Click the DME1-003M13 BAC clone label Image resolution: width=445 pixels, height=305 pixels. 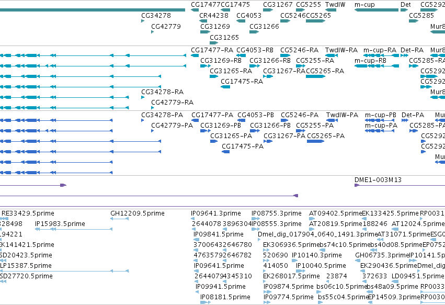378,180
